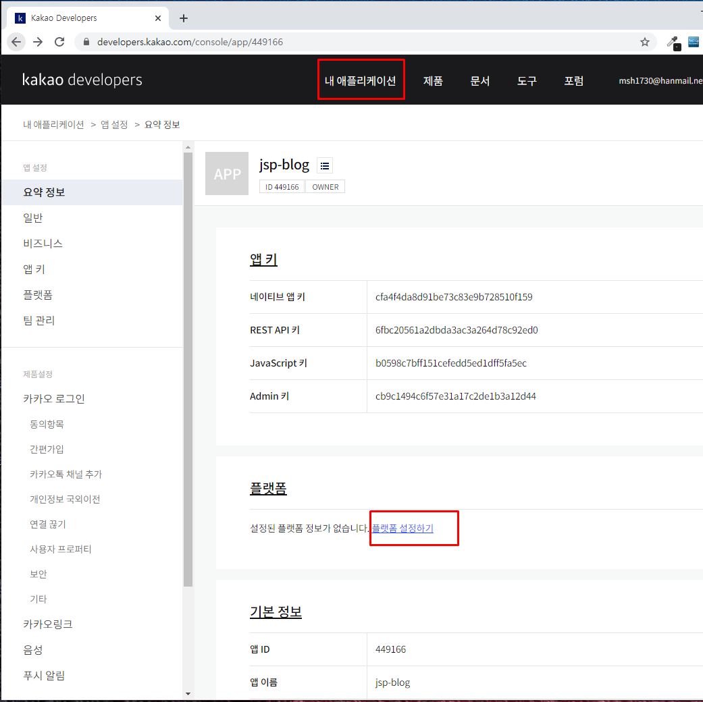Open 제품 in top navigation
Screen dimensions: 703x702
point(433,81)
